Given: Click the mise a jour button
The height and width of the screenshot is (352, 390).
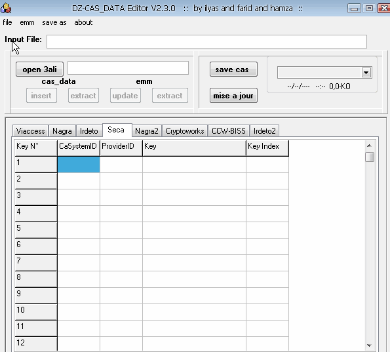Looking at the screenshot, I should click(x=233, y=96).
